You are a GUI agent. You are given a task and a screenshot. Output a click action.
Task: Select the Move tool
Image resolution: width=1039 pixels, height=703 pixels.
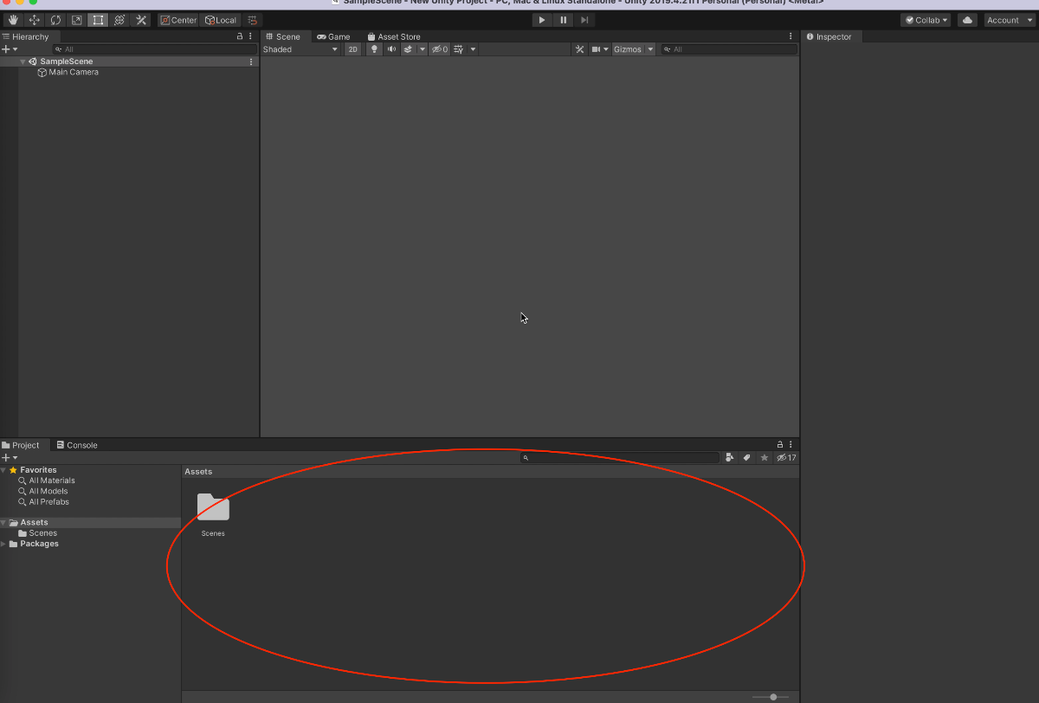35,20
